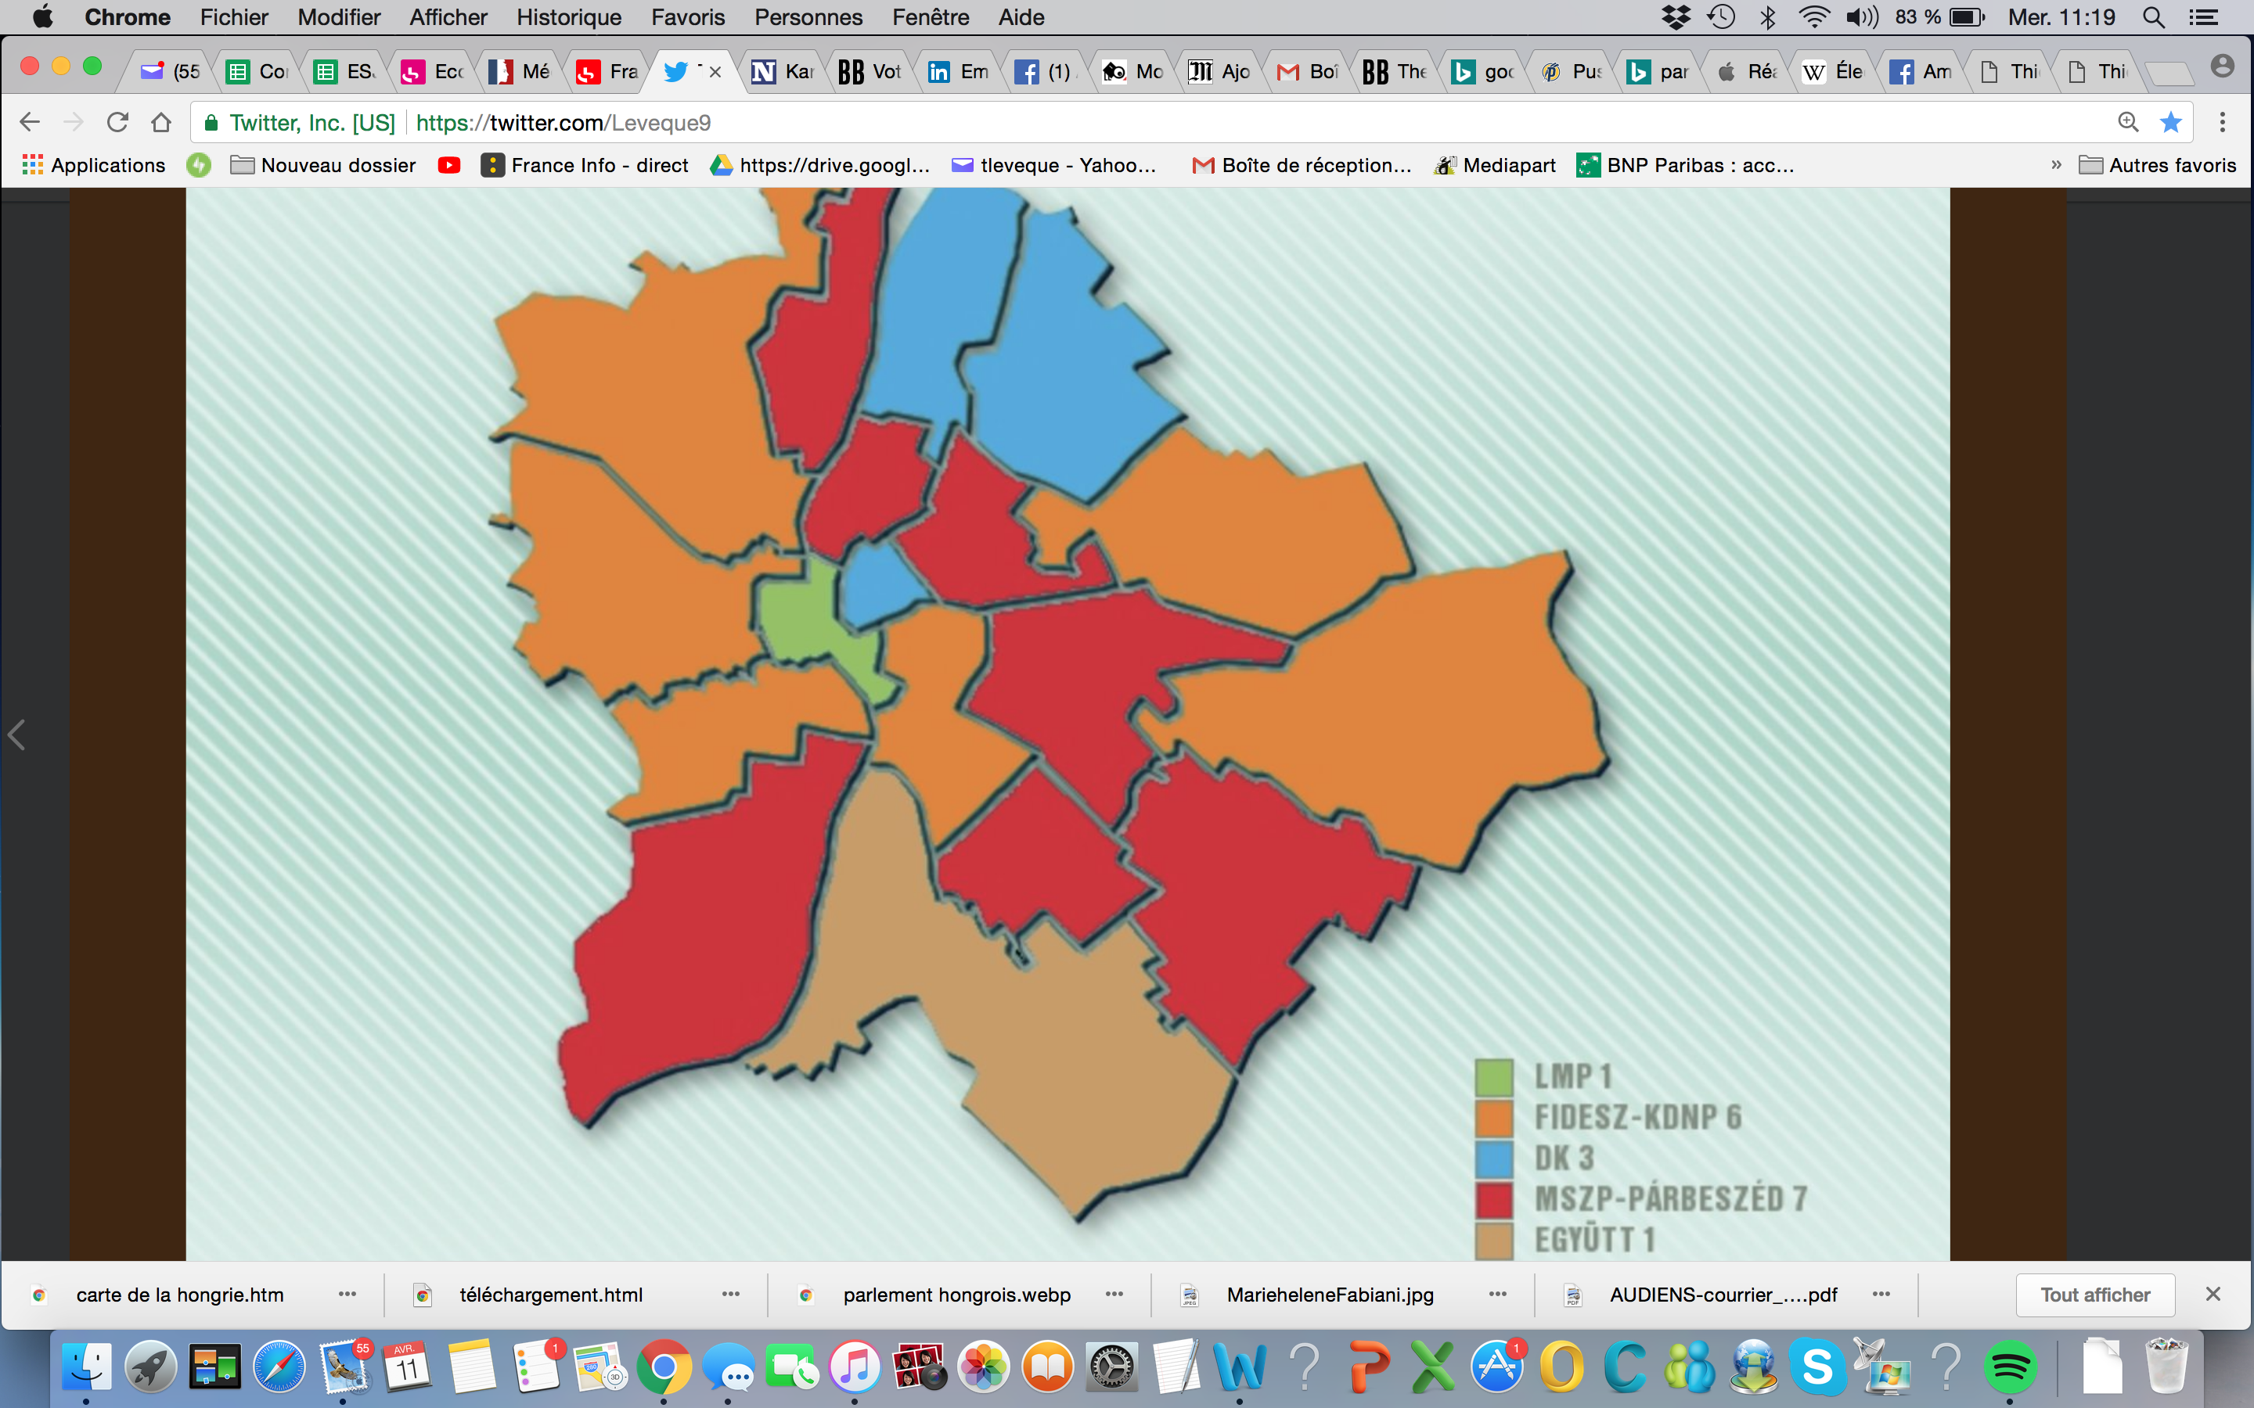Open Spotify from the dock
The image size is (2254, 1408).
(2009, 1367)
